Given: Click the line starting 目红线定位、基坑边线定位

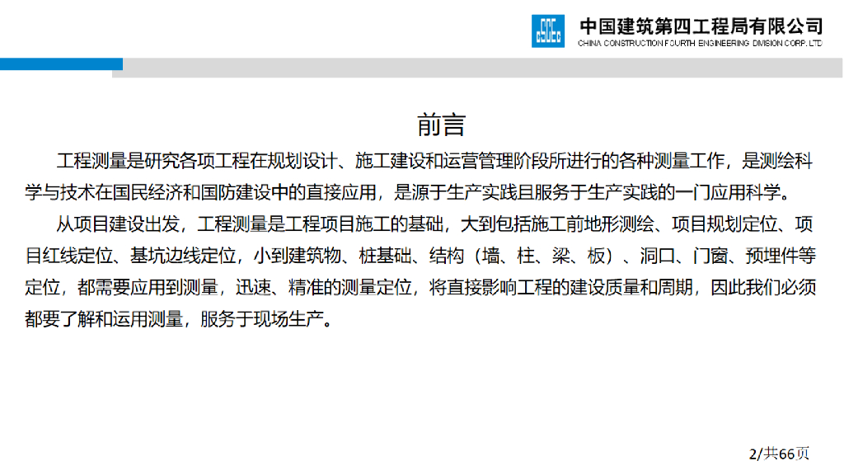Looking at the screenshot, I should [x=420, y=256].
